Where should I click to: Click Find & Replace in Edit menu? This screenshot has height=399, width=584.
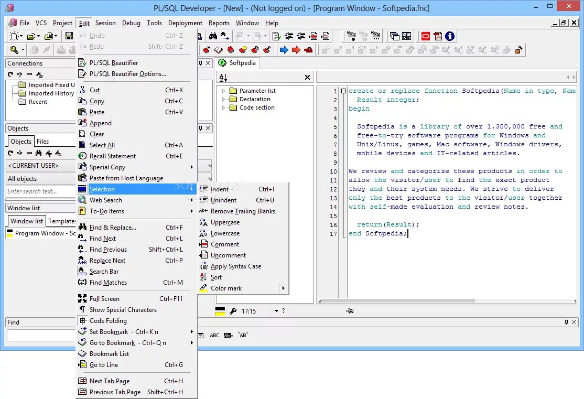(136, 227)
